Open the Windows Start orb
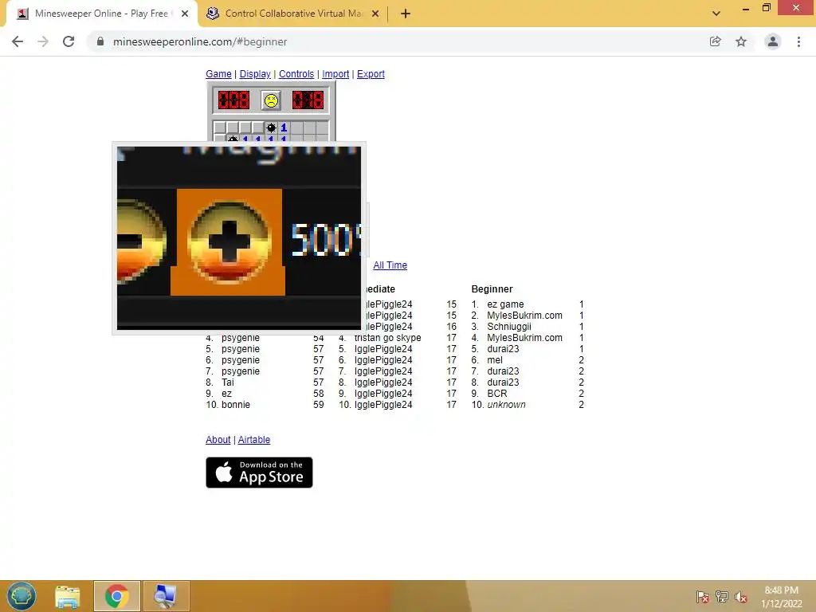816x612 pixels. (x=22, y=596)
